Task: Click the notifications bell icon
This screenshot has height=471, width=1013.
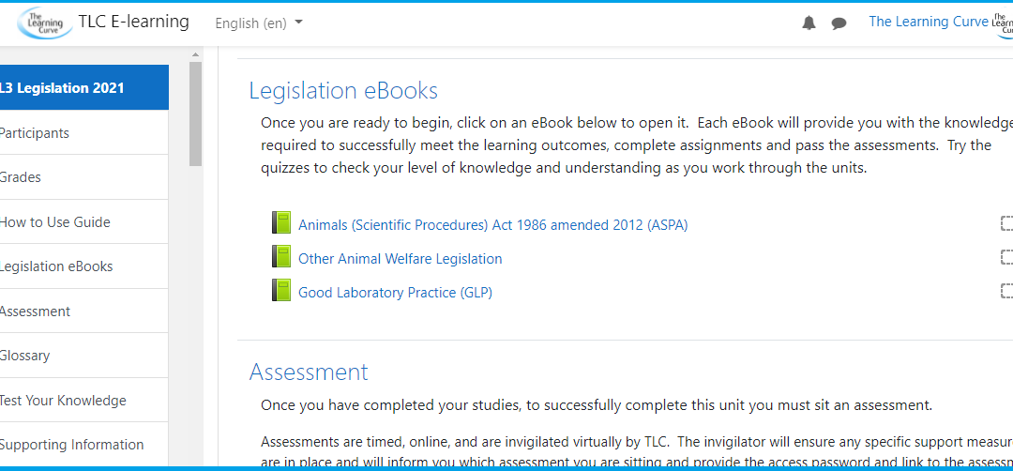Action: pos(809,23)
